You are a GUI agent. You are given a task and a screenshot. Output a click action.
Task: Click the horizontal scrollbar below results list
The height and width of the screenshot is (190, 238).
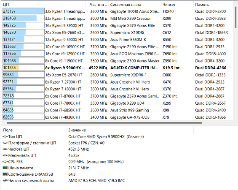click(104, 123)
